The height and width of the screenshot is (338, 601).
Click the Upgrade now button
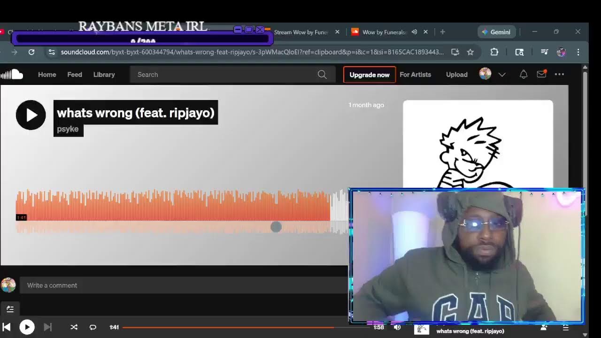tap(370, 75)
